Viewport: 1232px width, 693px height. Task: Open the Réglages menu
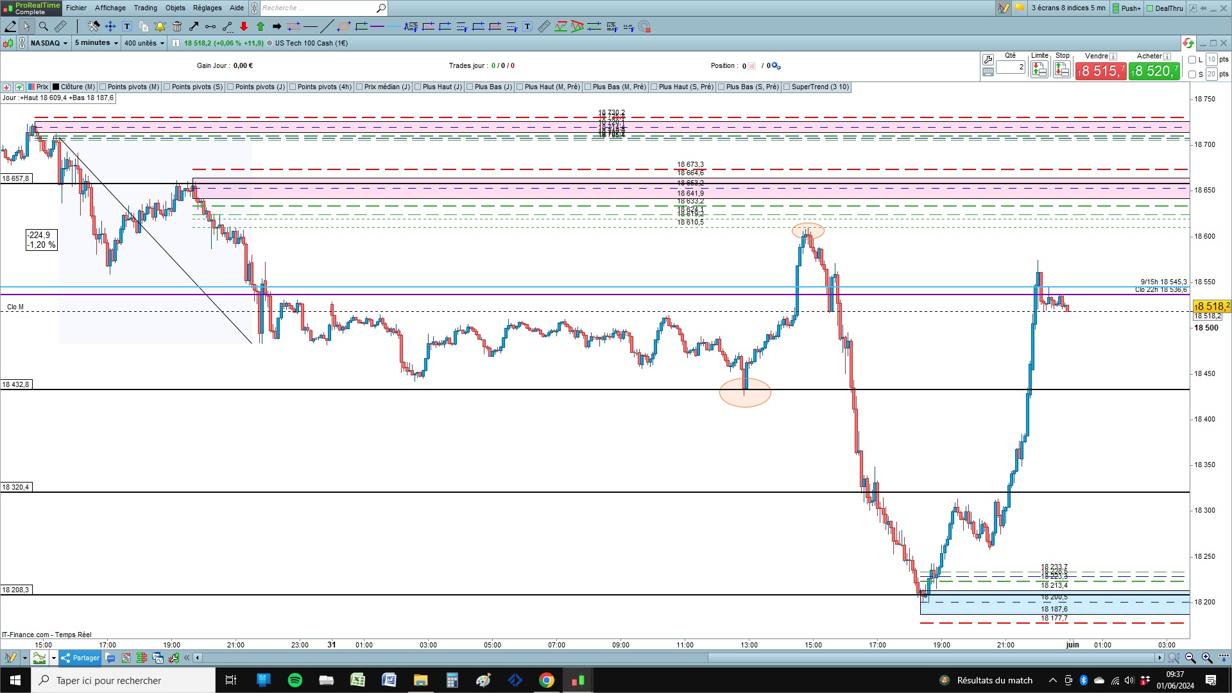click(207, 8)
